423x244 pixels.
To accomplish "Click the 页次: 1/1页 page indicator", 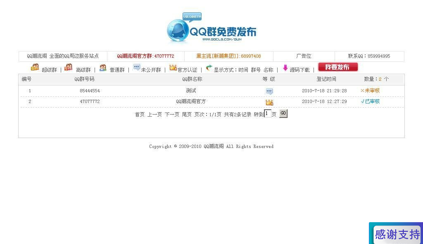I will 208,115.
